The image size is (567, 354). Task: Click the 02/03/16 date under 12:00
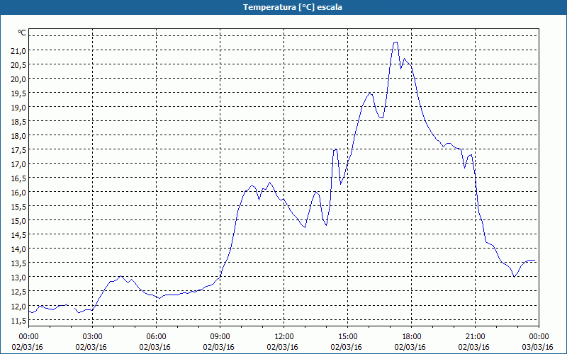pos(282,347)
